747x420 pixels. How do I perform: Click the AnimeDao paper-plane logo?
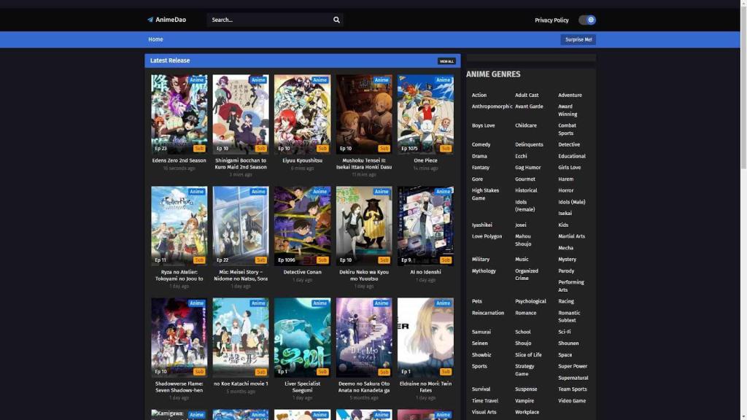click(148, 20)
